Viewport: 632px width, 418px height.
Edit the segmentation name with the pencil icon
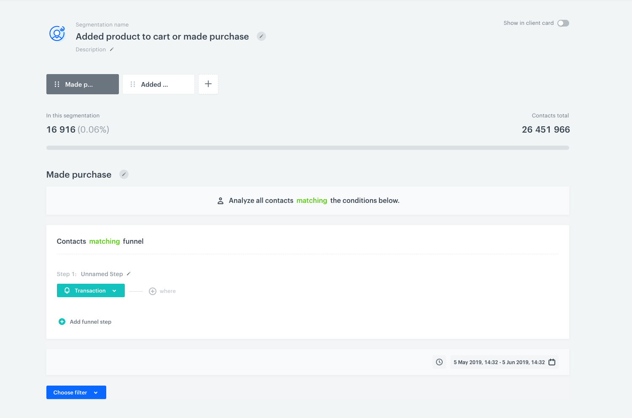[261, 36]
